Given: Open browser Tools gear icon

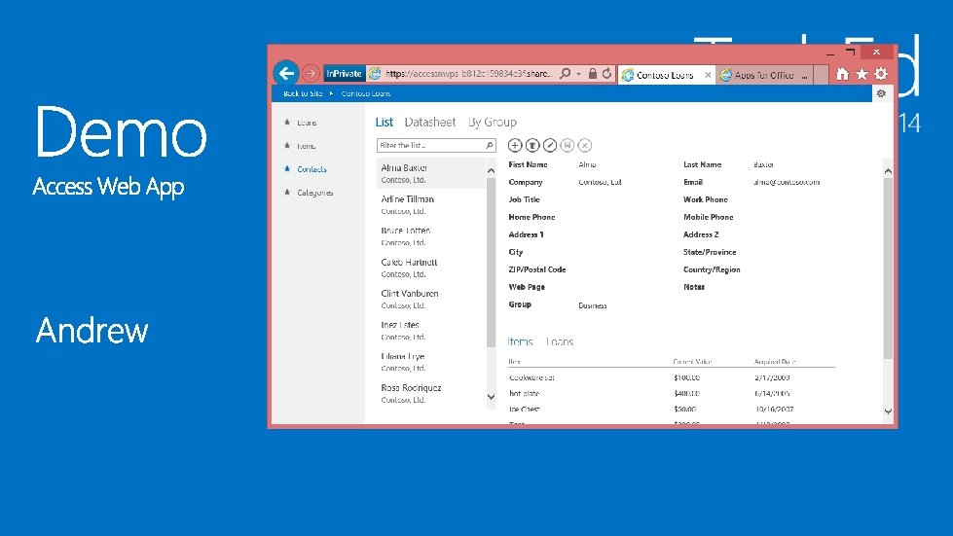Looking at the screenshot, I should (x=881, y=74).
